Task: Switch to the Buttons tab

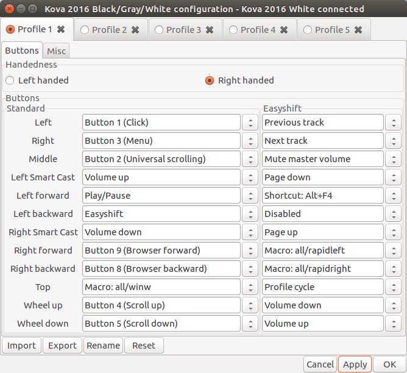Action: [22, 51]
